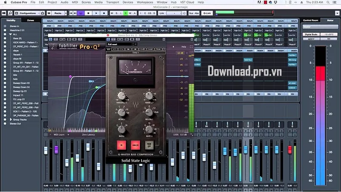This screenshot has width=341, height=192.
Task: Toggle visibility dot for Stereo Out
Action: tap(5, 124)
